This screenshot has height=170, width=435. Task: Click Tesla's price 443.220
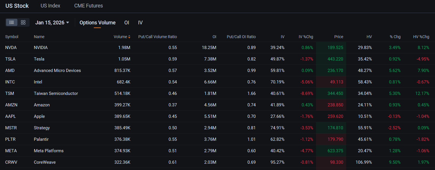[335, 59]
